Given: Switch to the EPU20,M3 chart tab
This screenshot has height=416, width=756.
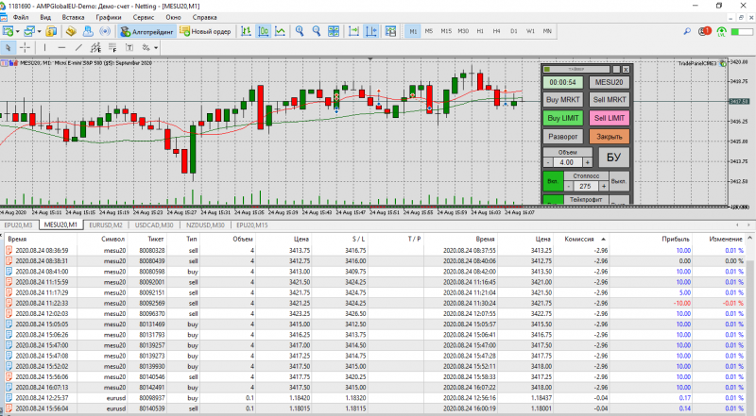Looking at the screenshot, I should [x=18, y=225].
